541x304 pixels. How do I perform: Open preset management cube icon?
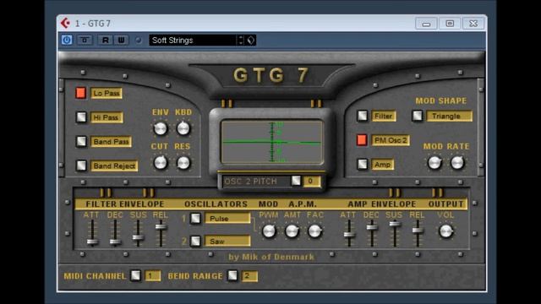click(251, 41)
